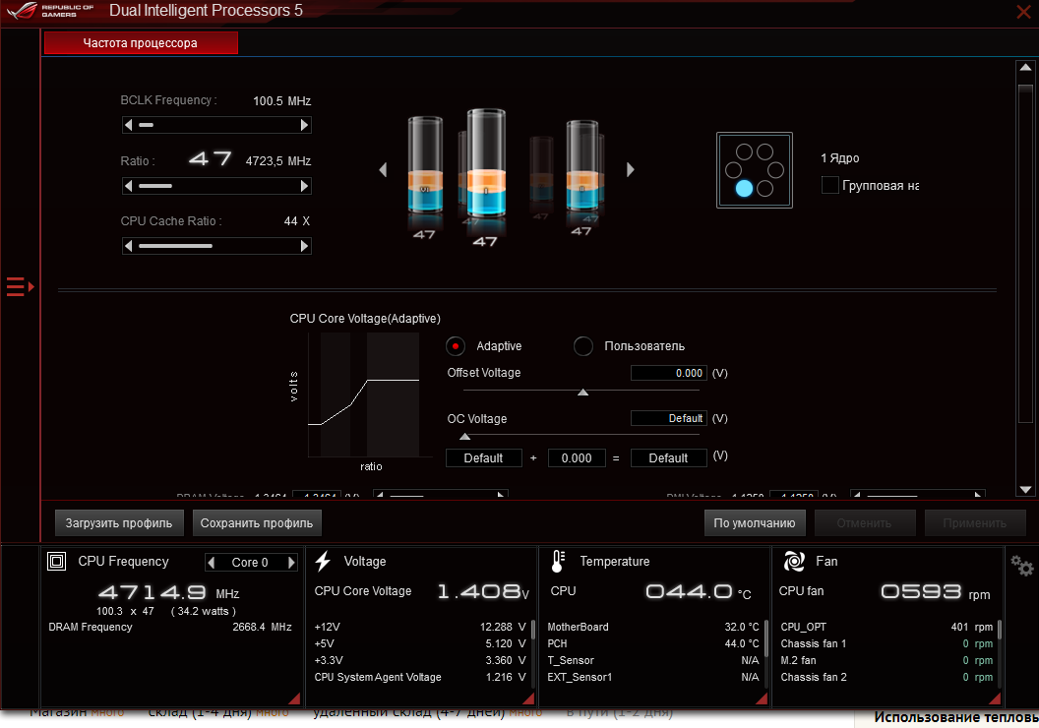Expand Voltage panel red corner triangle
The height and width of the screenshot is (728, 1039).
tap(528, 698)
